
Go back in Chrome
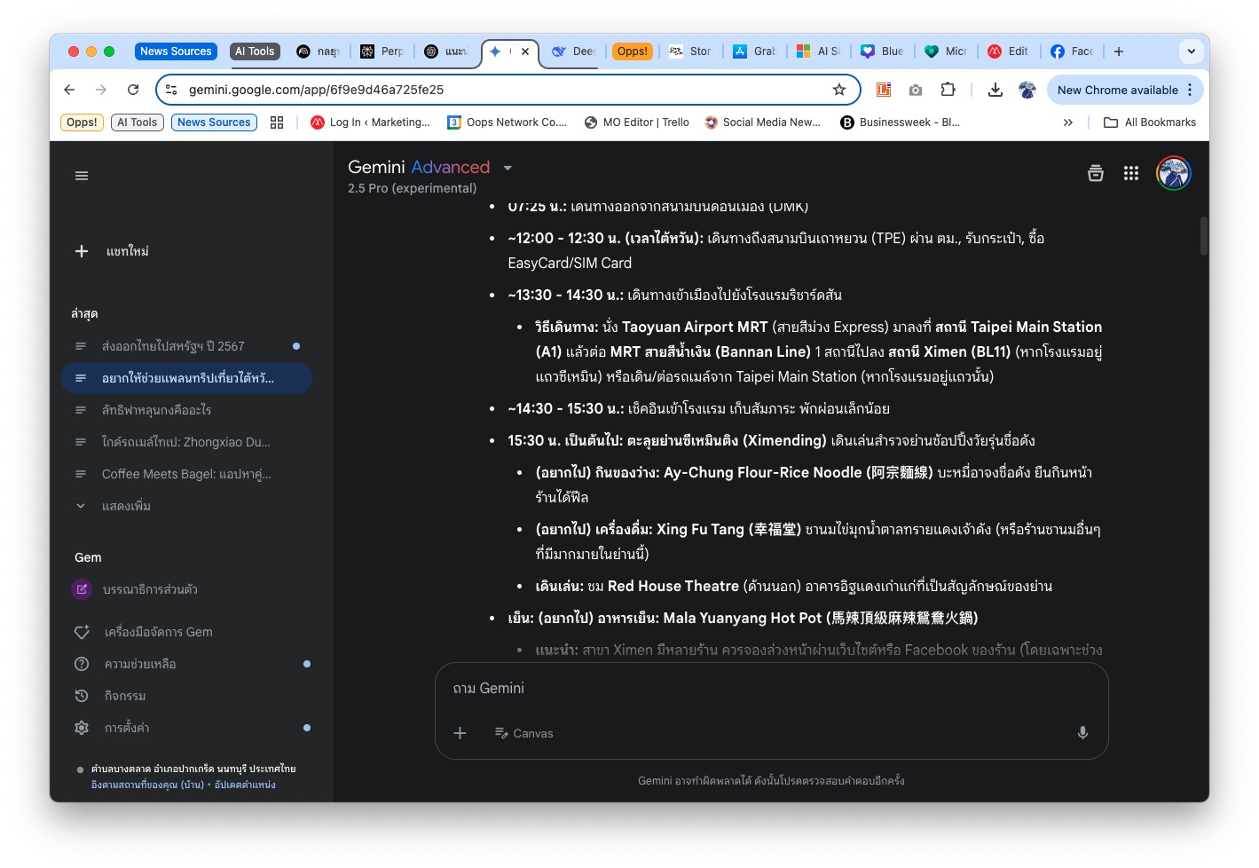[x=69, y=90]
